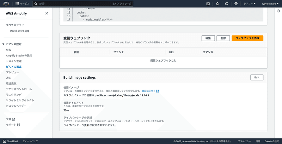
Task: Click the URL column header
Action: [x=172, y=52]
